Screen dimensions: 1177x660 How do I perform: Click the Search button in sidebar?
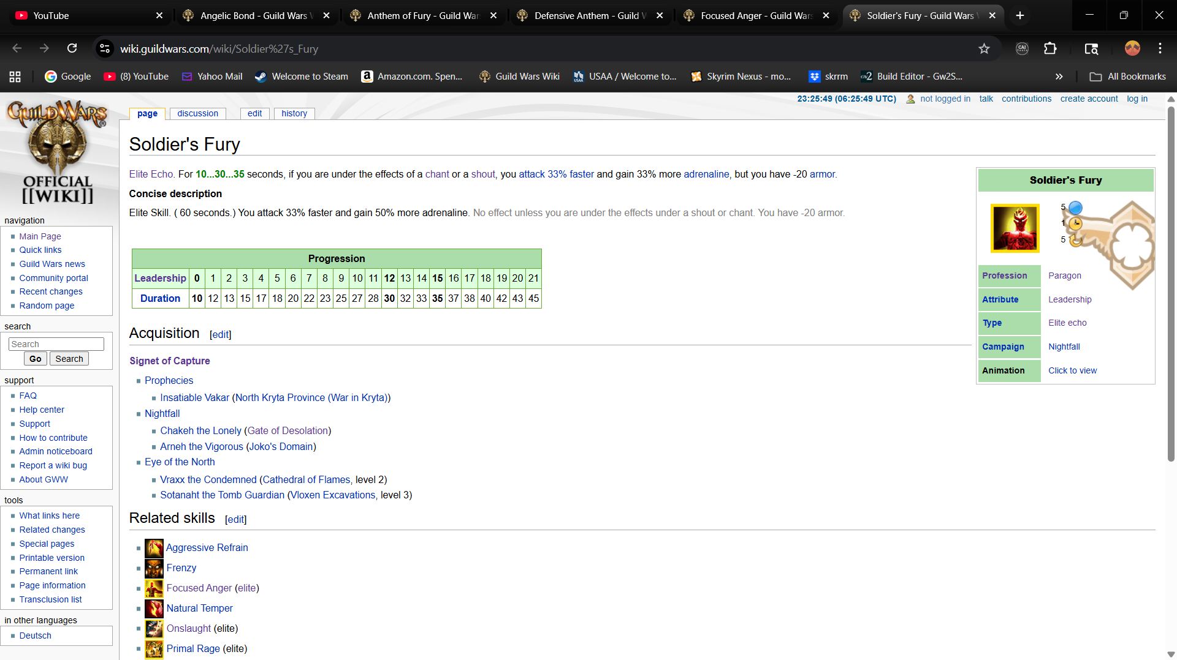click(69, 359)
